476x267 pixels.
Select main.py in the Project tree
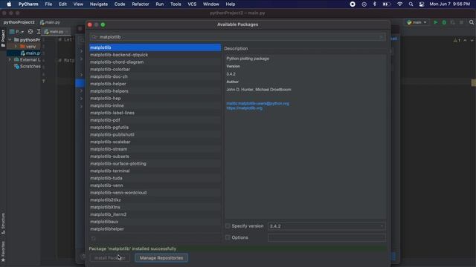tap(30, 53)
